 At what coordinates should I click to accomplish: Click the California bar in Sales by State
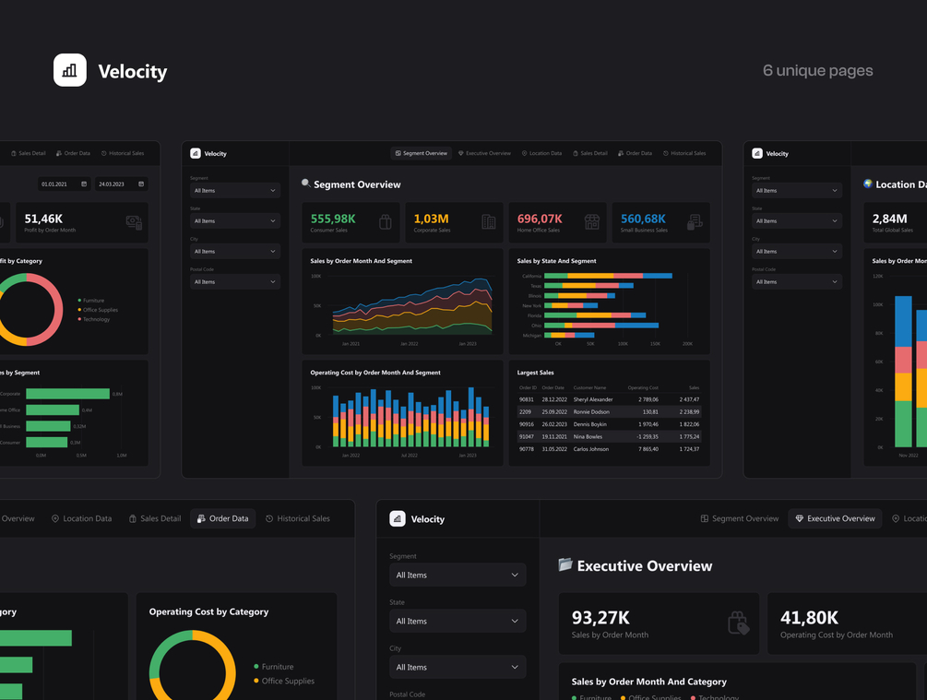(609, 276)
